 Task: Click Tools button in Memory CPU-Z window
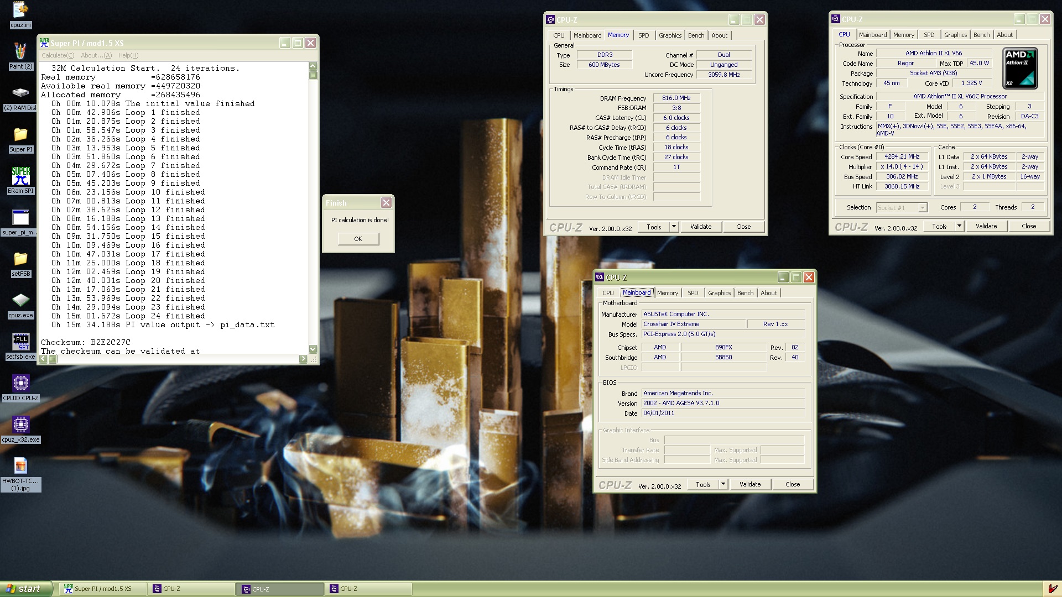point(654,227)
